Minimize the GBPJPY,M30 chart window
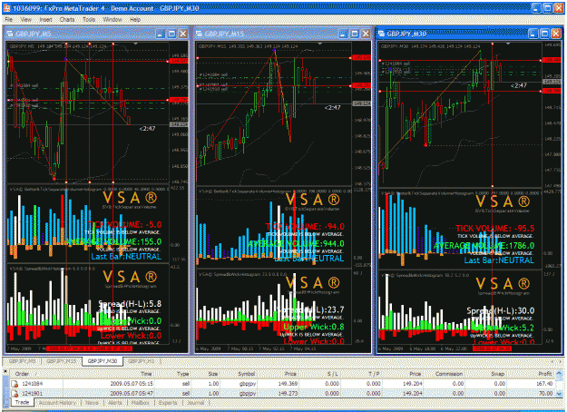The width and height of the screenshot is (567, 412). pos(533,34)
